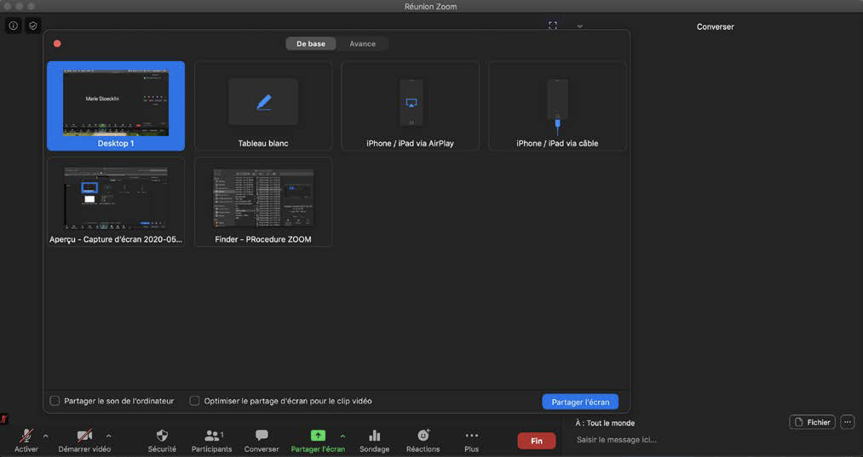863x457 pixels.
Task: Switch to the Avancé tab
Action: pos(362,43)
